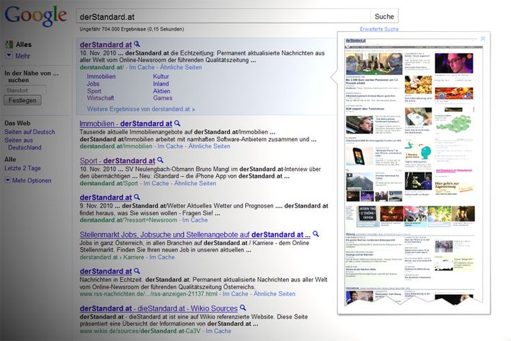Open the Immobilien sitelink
511x341 pixels.
[101, 76]
